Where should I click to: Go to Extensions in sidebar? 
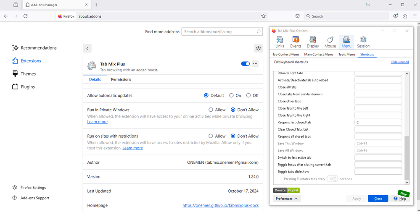pos(26,61)
